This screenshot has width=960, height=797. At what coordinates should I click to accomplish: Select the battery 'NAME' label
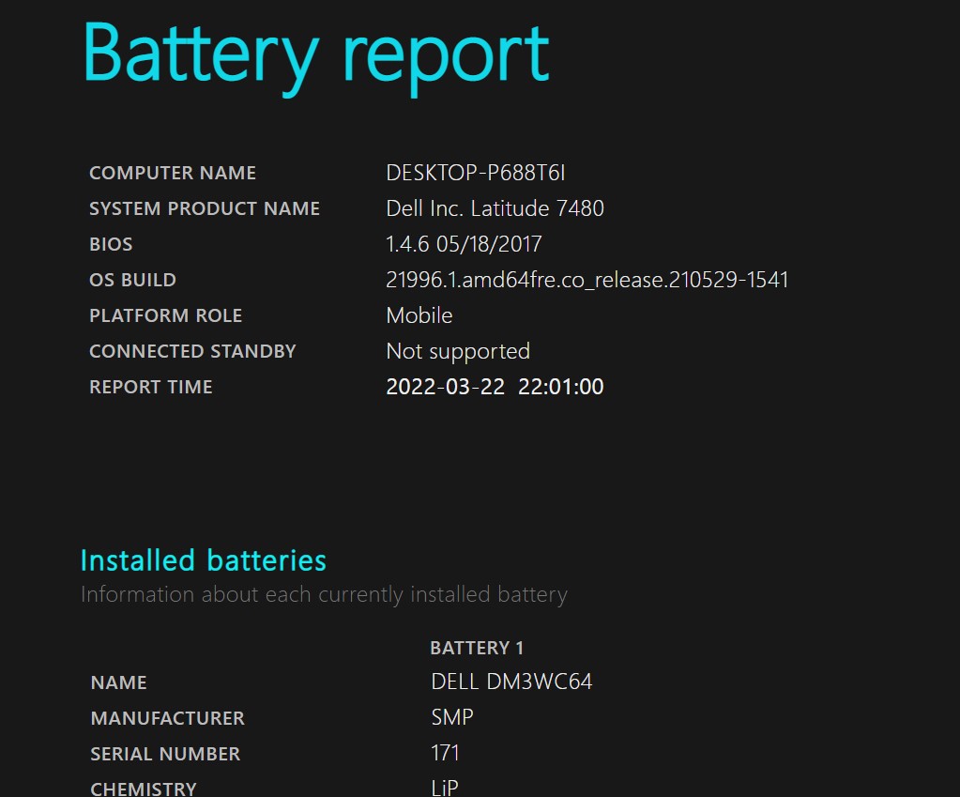click(119, 683)
